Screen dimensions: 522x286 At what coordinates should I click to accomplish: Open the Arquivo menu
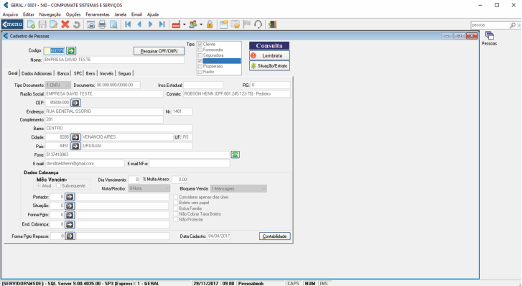pos(10,14)
